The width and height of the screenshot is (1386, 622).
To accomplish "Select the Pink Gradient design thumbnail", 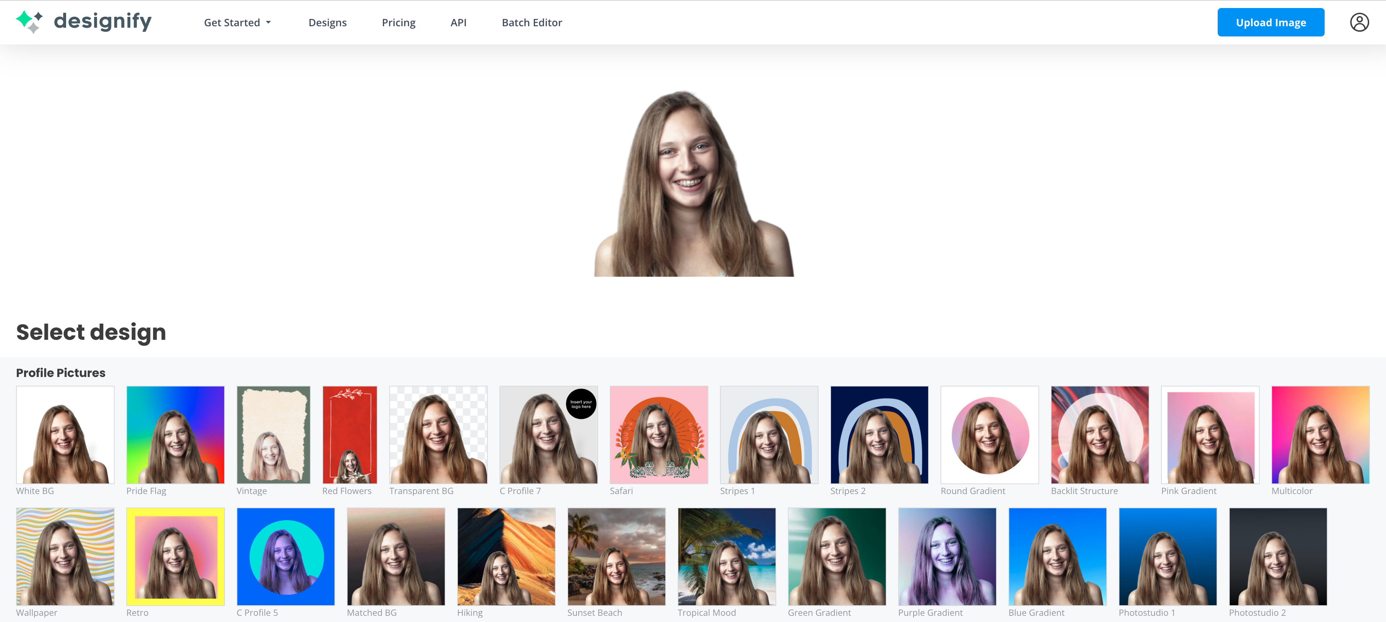I will [1210, 435].
